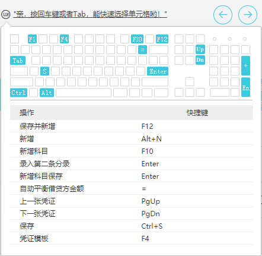Select the 上一张凭证 row

tap(132, 201)
